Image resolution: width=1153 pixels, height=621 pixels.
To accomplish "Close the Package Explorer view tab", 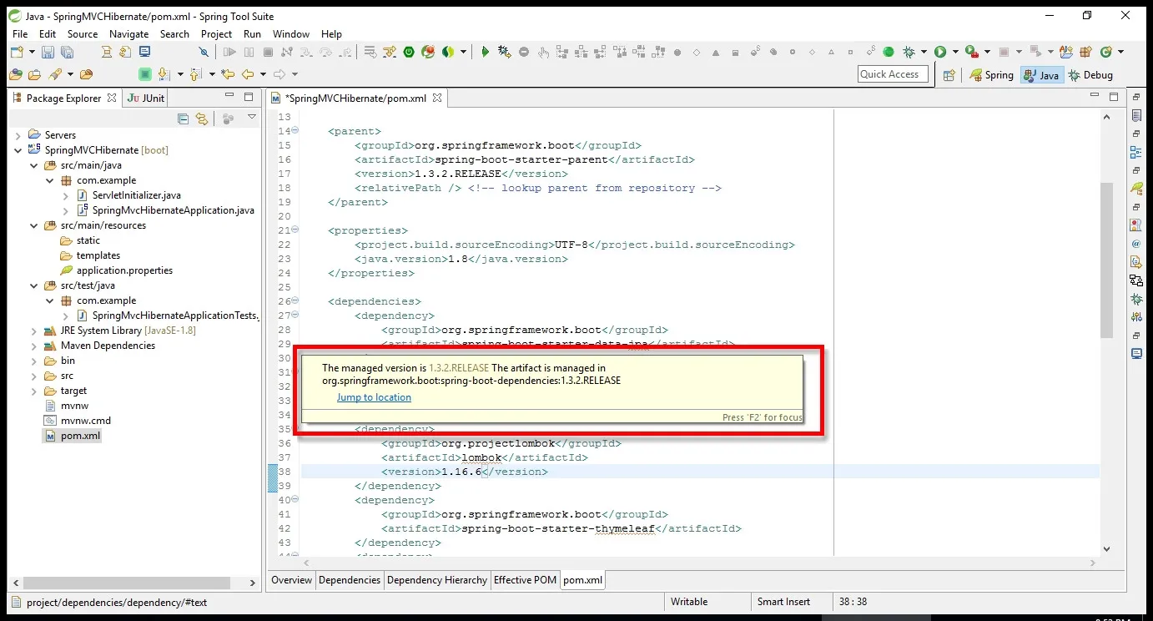I will point(112,98).
